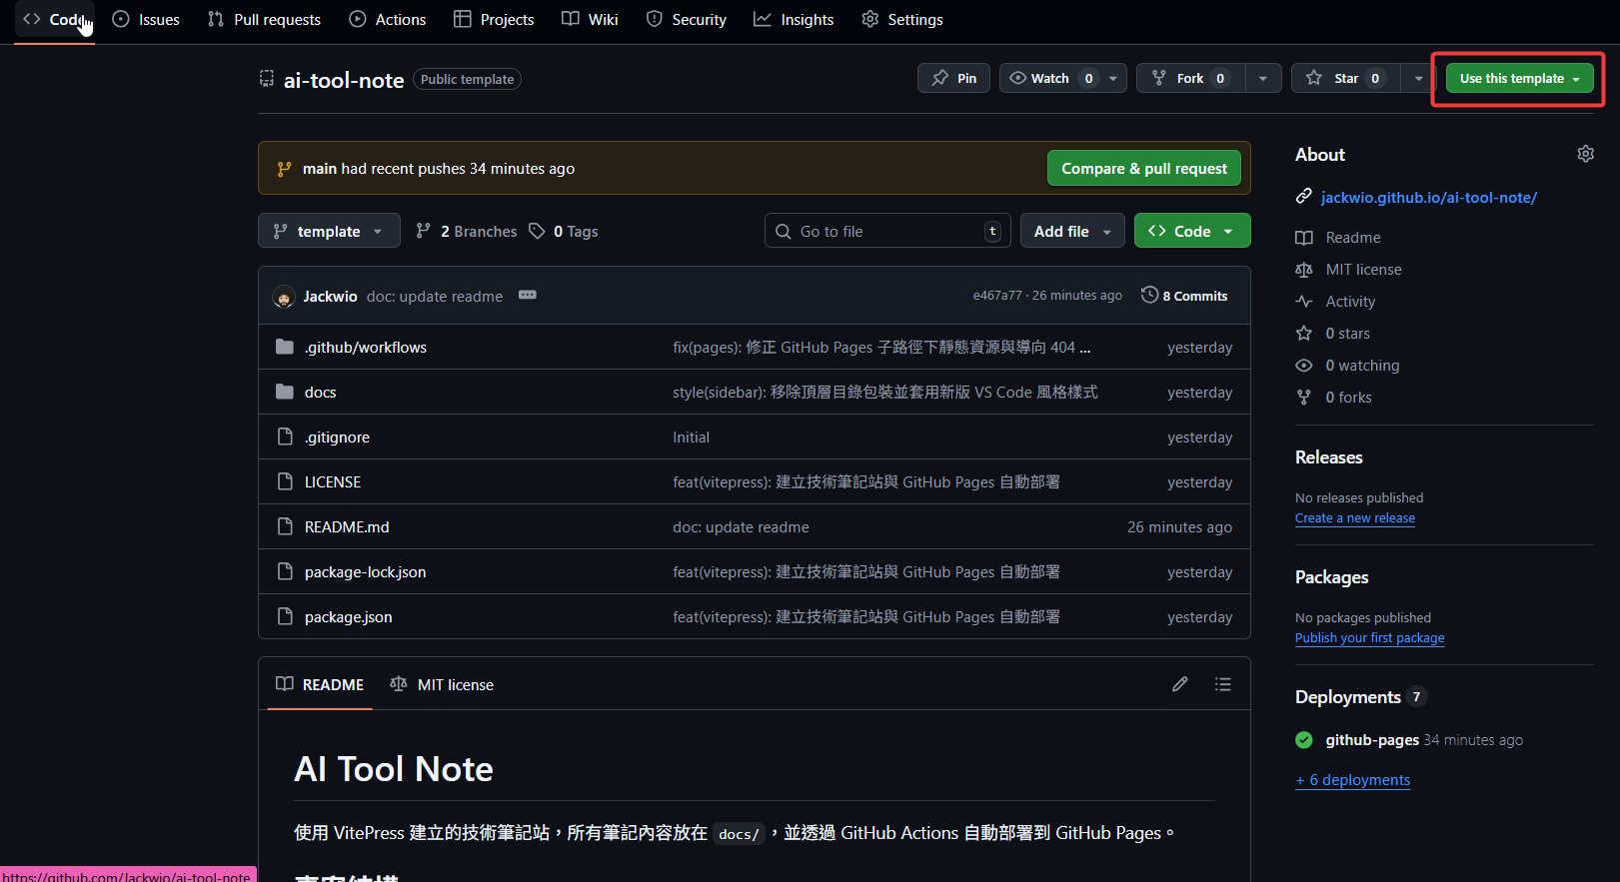This screenshot has width=1620, height=882.
Task: Click the Jackwio avatar image
Action: pos(284,297)
